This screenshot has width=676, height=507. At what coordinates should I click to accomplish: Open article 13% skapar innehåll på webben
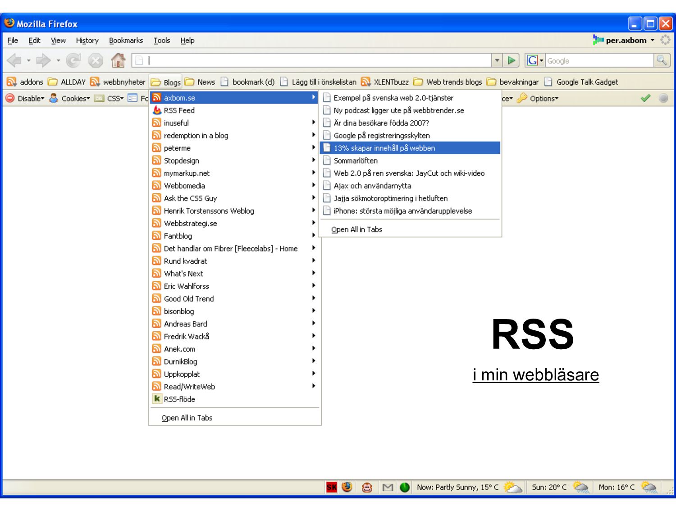(410, 148)
